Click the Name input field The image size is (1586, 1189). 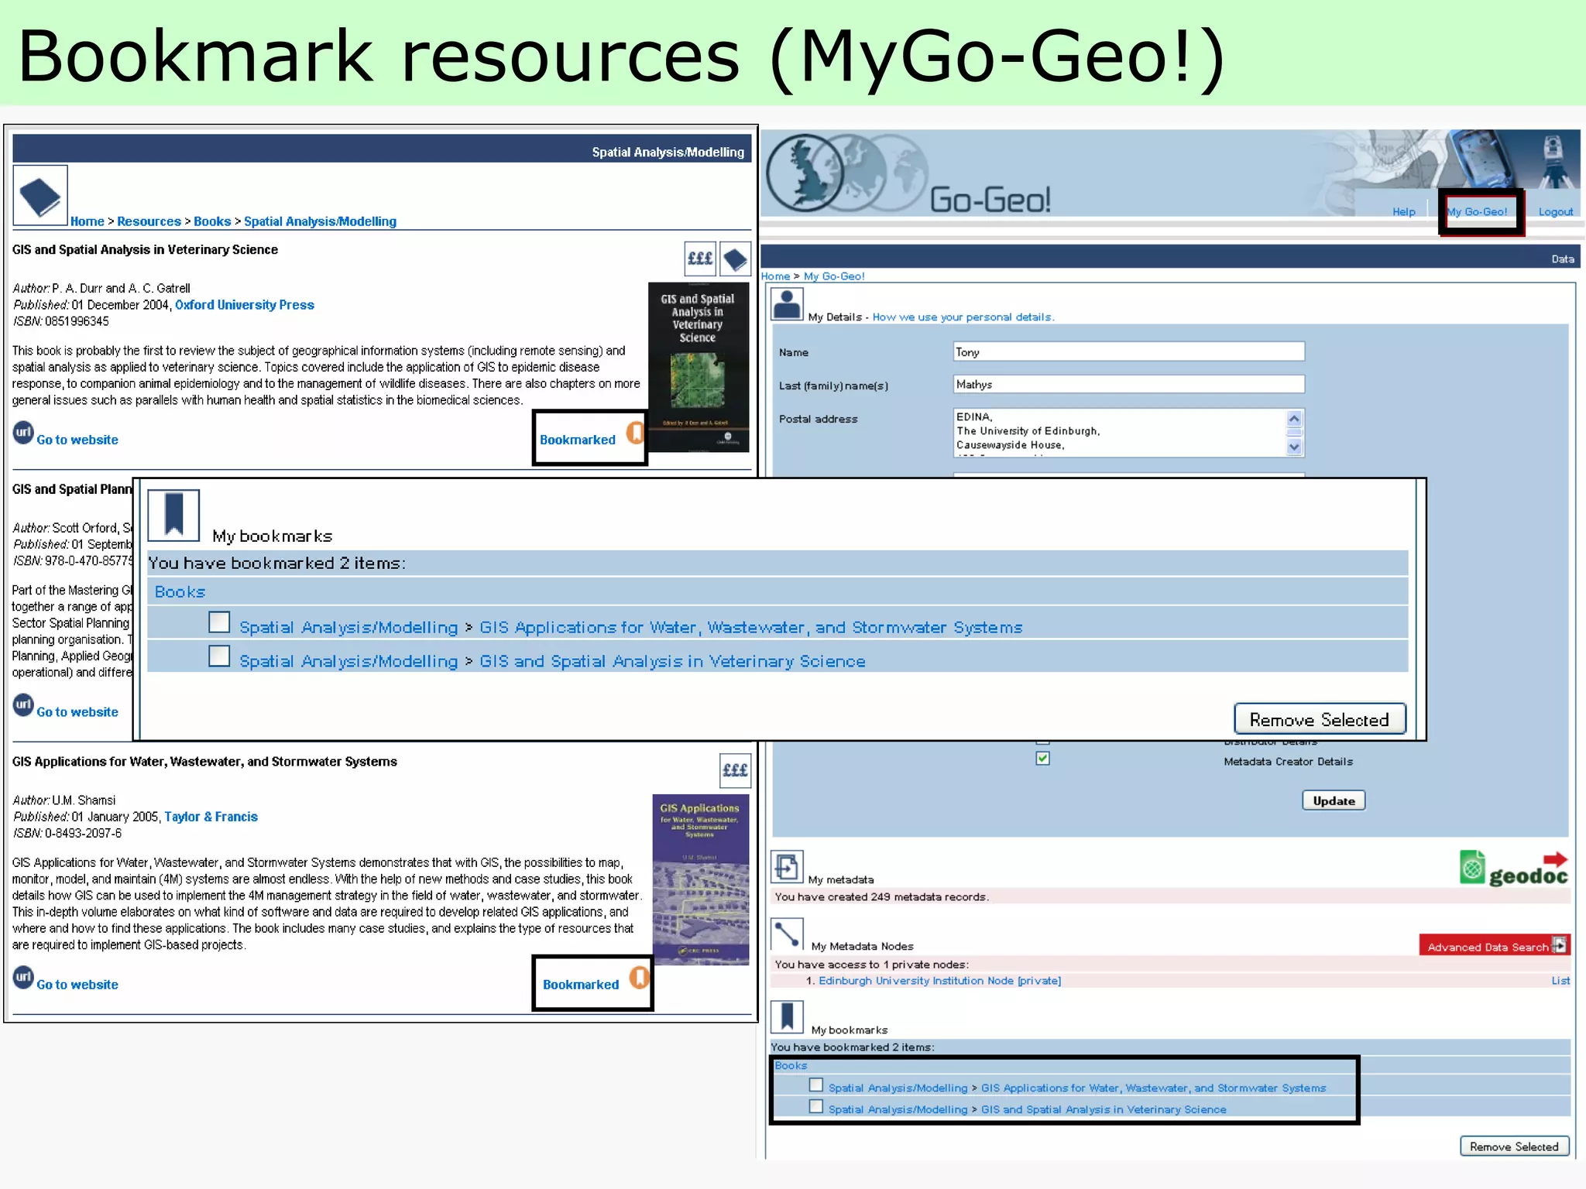(1128, 351)
